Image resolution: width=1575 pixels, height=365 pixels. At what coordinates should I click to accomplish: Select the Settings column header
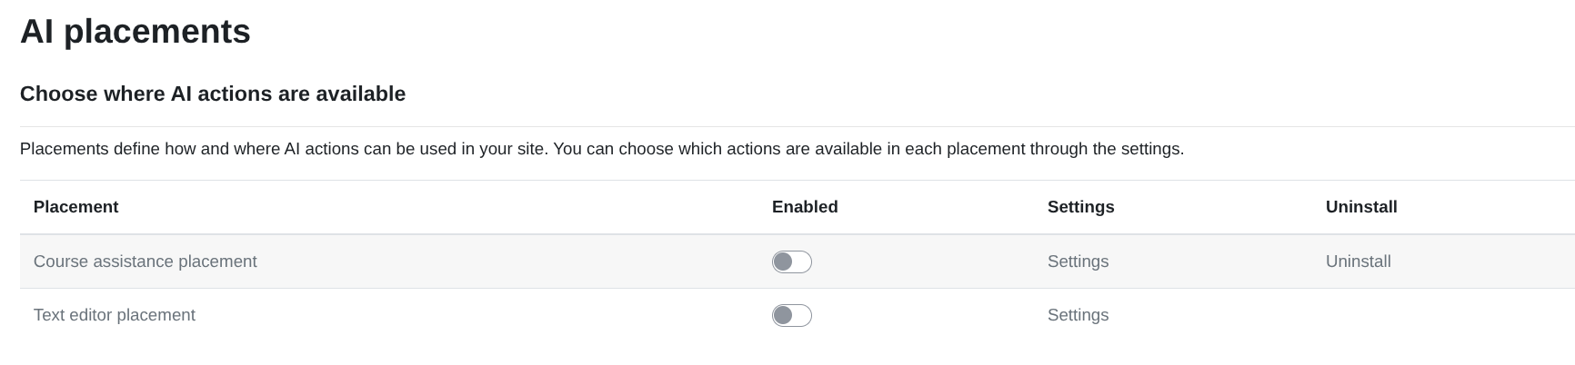point(1080,207)
